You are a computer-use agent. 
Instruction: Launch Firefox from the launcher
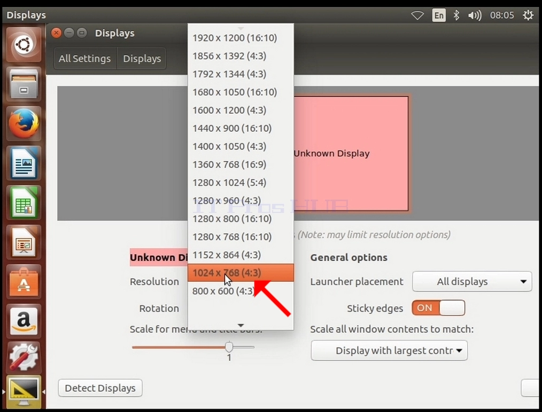[24, 123]
